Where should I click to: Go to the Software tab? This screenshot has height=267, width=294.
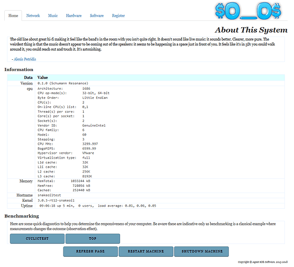pyautogui.click(x=97, y=15)
